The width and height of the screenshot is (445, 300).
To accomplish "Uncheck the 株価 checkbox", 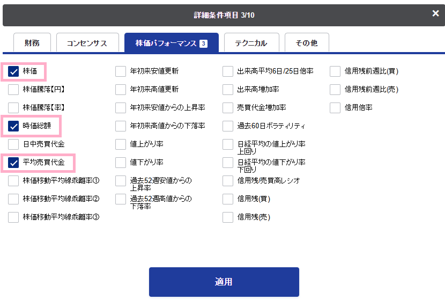I will 13,71.
